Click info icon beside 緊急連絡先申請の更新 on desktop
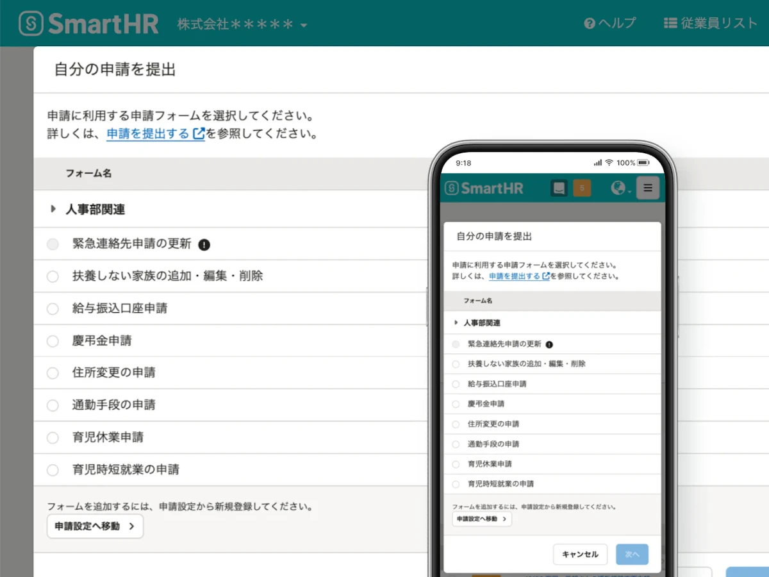The image size is (769, 577). coord(204,244)
